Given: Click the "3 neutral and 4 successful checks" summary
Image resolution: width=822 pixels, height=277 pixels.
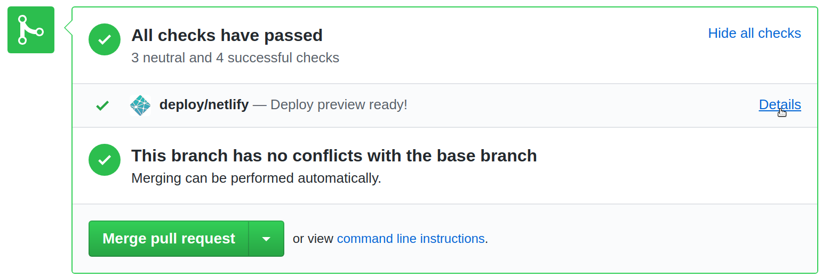Looking at the screenshot, I should click(x=235, y=58).
